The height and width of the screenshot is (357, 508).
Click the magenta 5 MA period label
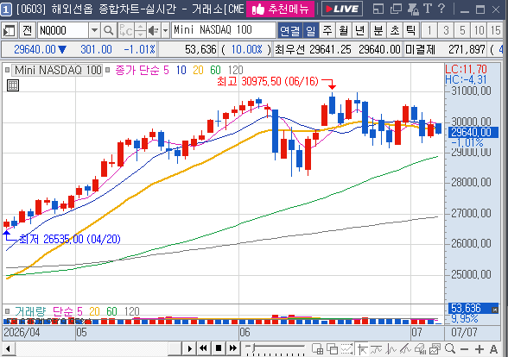[166, 70]
